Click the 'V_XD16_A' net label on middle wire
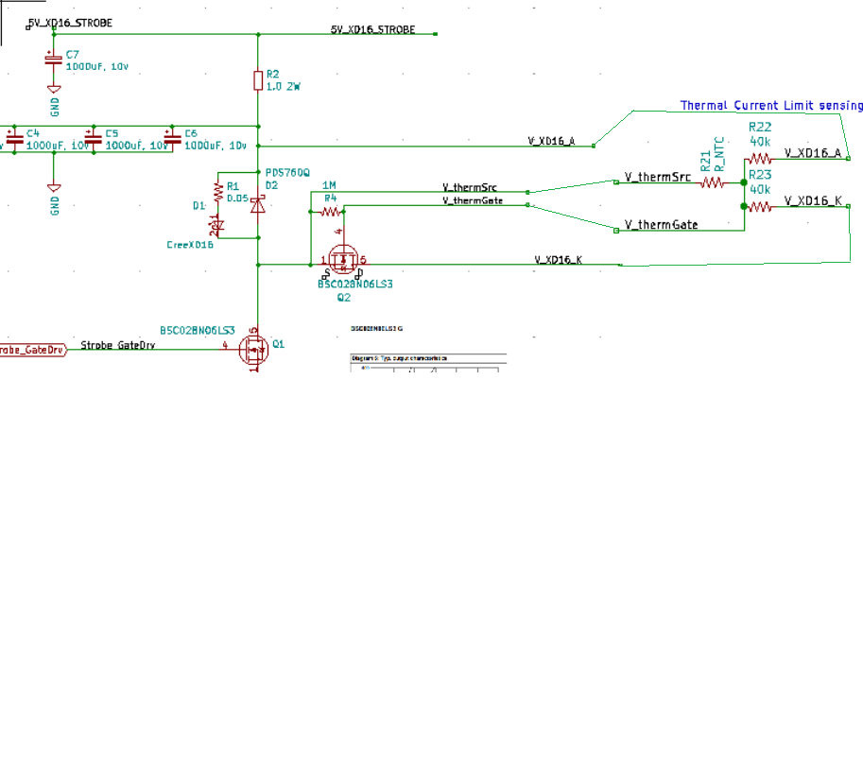The height and width of the screenshot is (777, 863). [x=551, y=141]
